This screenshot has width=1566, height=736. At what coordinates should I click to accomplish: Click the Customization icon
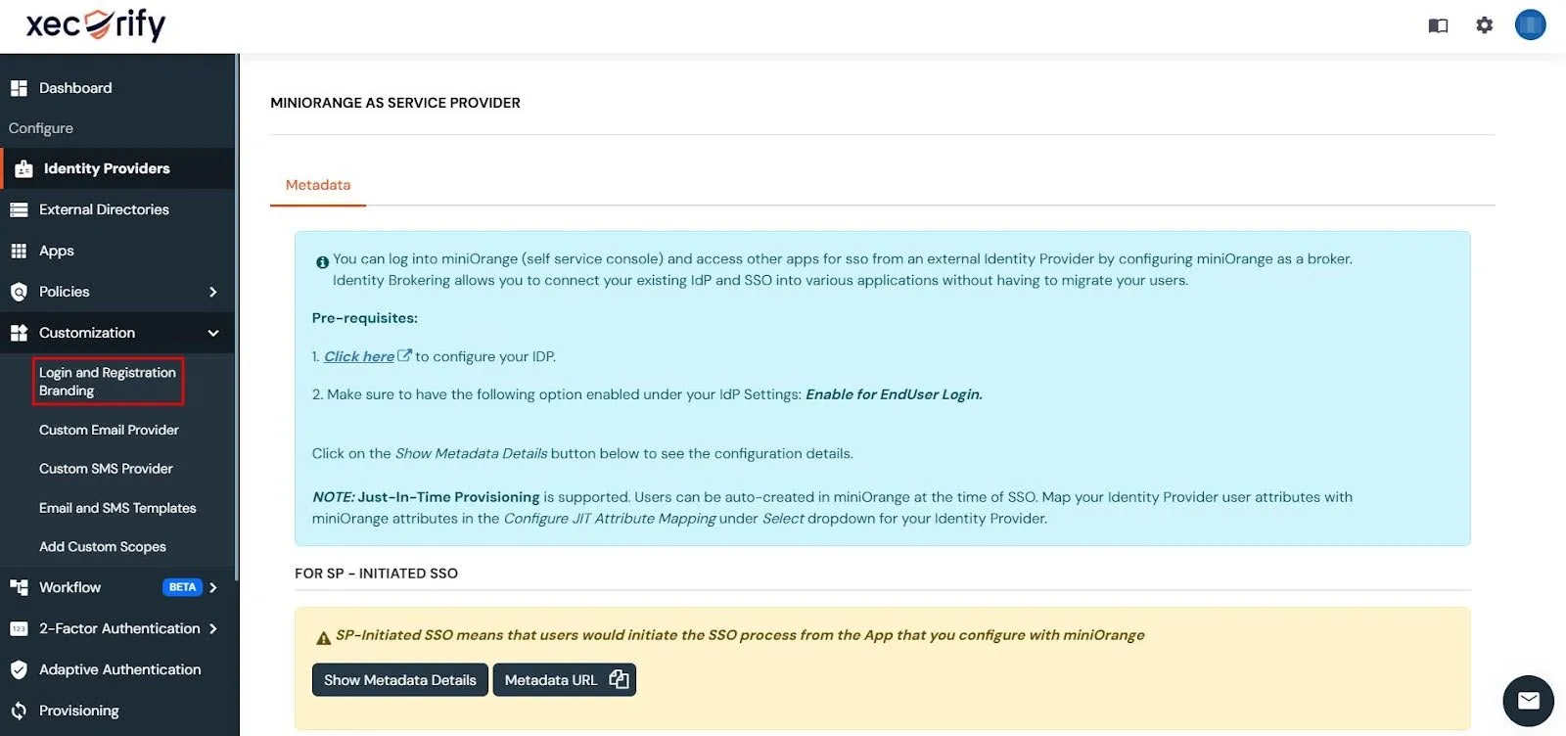point(19,333)
